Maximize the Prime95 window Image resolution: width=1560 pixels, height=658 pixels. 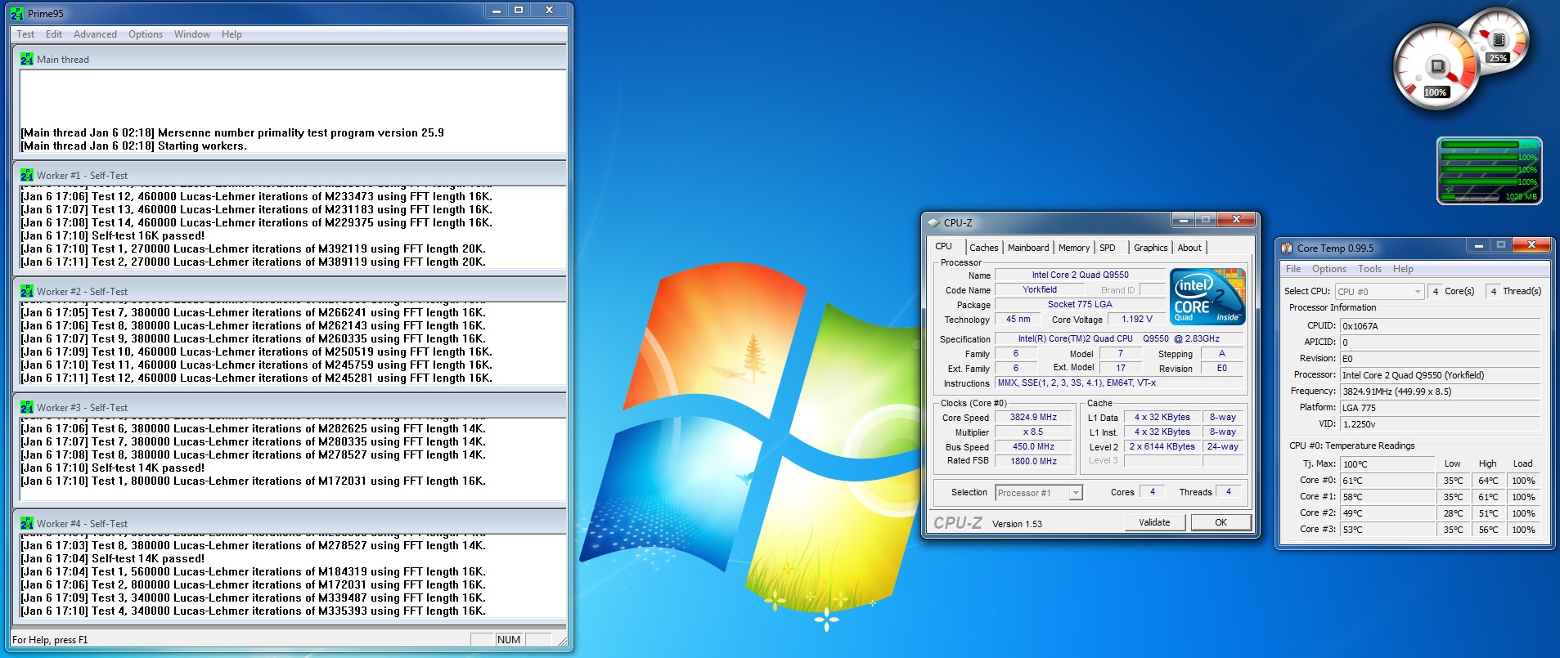click(x=519, y=11)
